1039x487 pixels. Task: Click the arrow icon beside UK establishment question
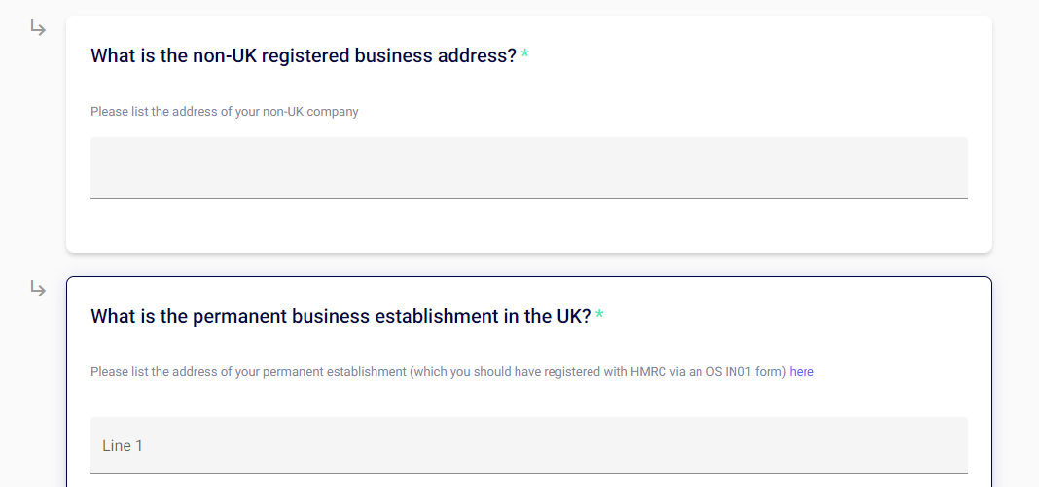37,289
